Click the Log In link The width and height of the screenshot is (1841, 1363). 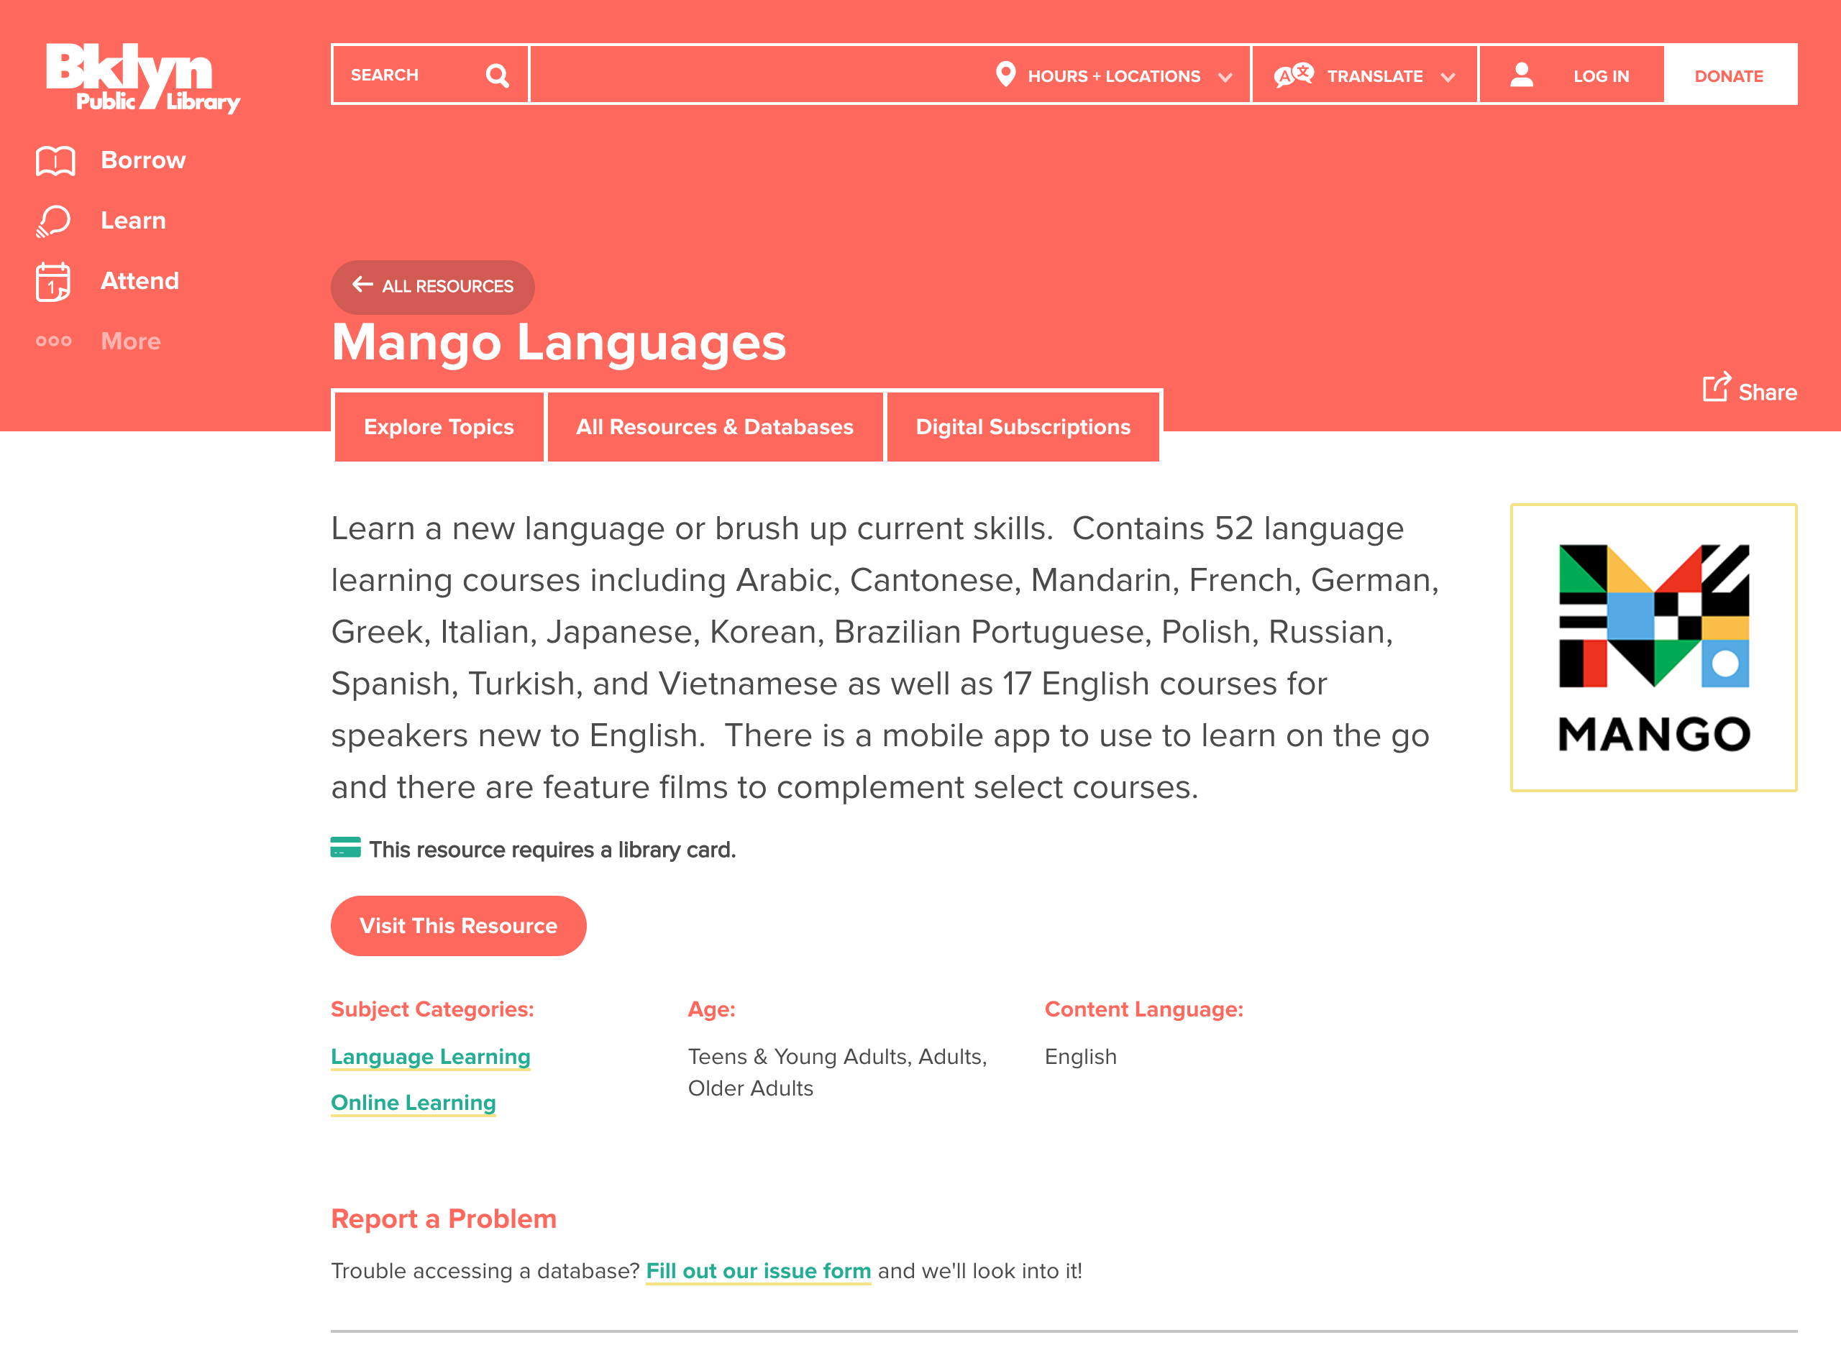coord(1602,77)
